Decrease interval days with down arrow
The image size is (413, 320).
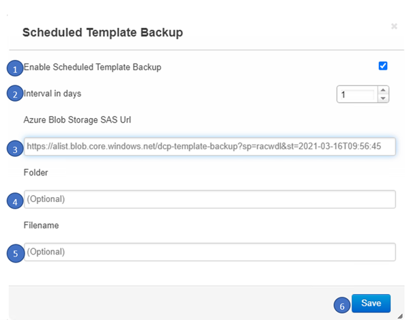click(383, 98)
